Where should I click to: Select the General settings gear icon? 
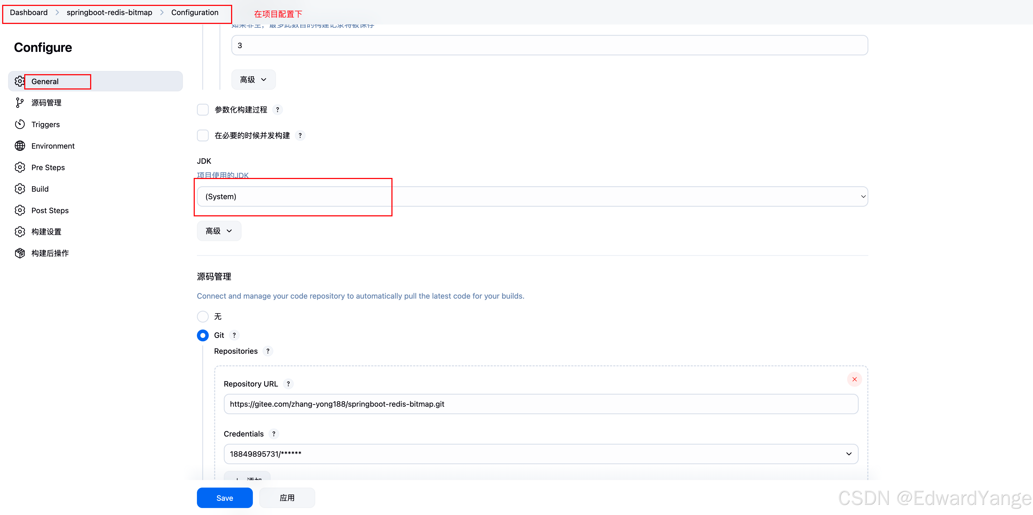tap(20, 81)
